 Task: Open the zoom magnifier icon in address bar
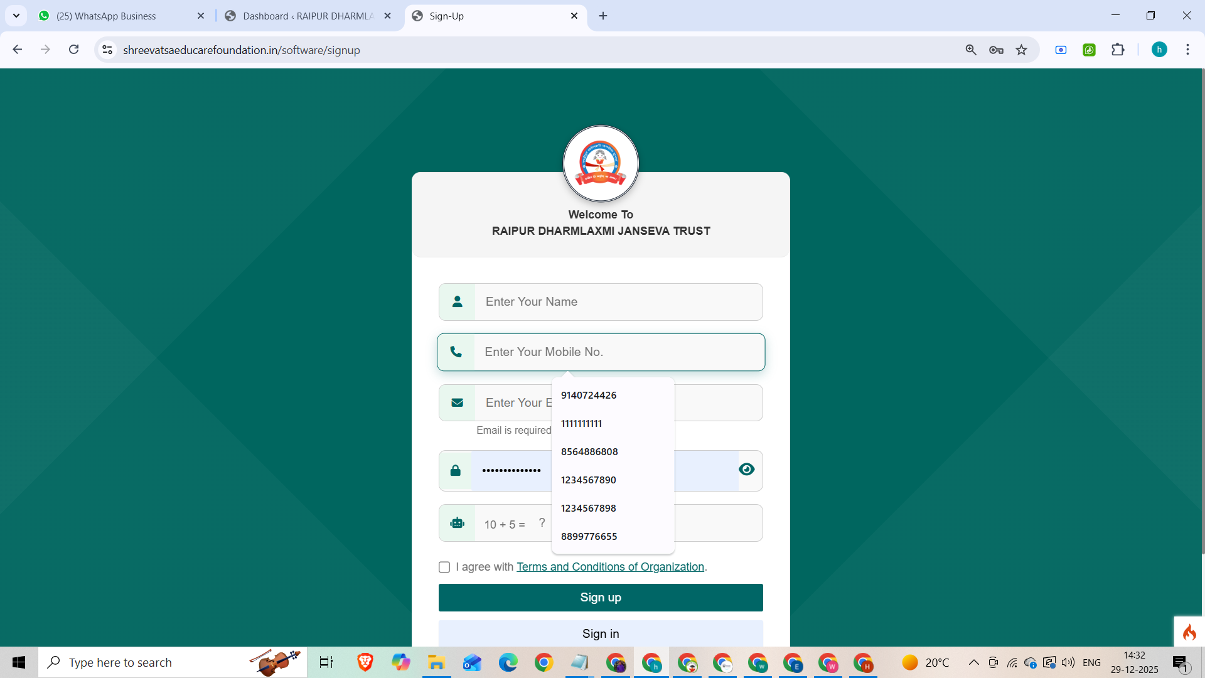[x=971, y=50]
